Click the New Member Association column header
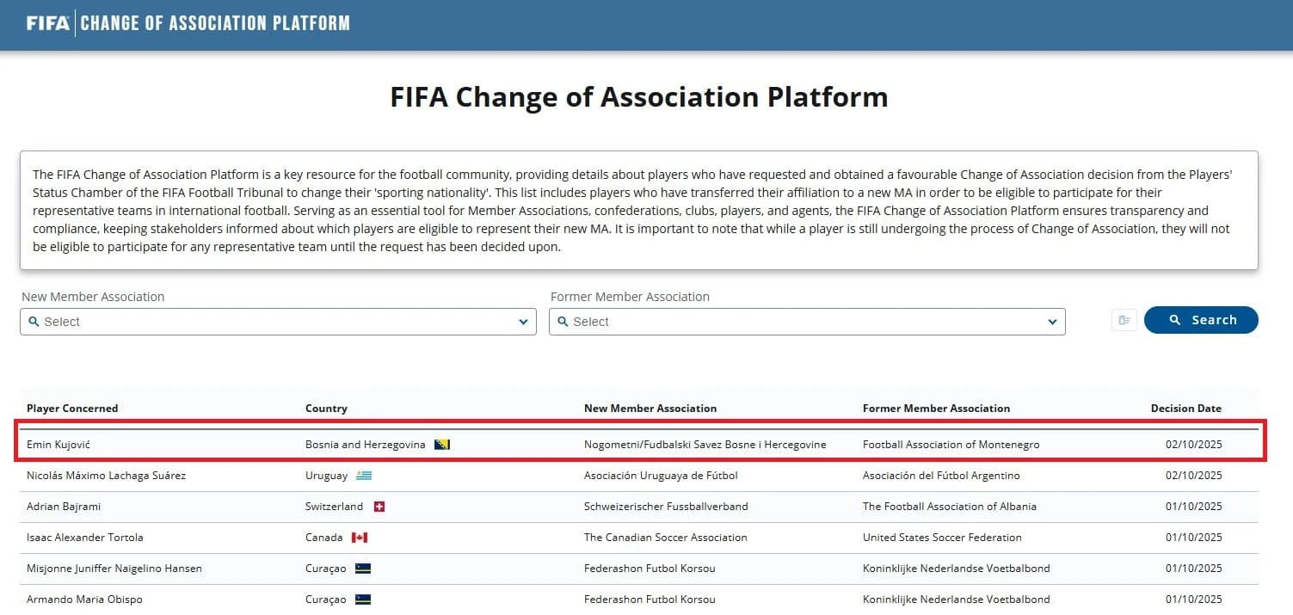 click(650, 409)
